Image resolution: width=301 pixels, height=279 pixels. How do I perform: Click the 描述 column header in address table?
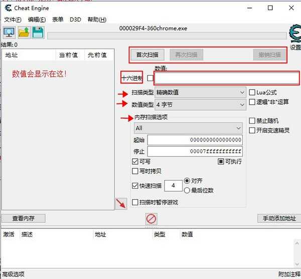coord(27,234)
